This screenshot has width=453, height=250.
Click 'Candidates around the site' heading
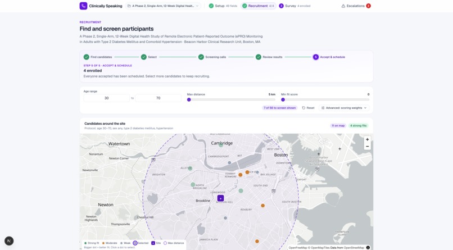pyautogui.click(x=105, y=124)
